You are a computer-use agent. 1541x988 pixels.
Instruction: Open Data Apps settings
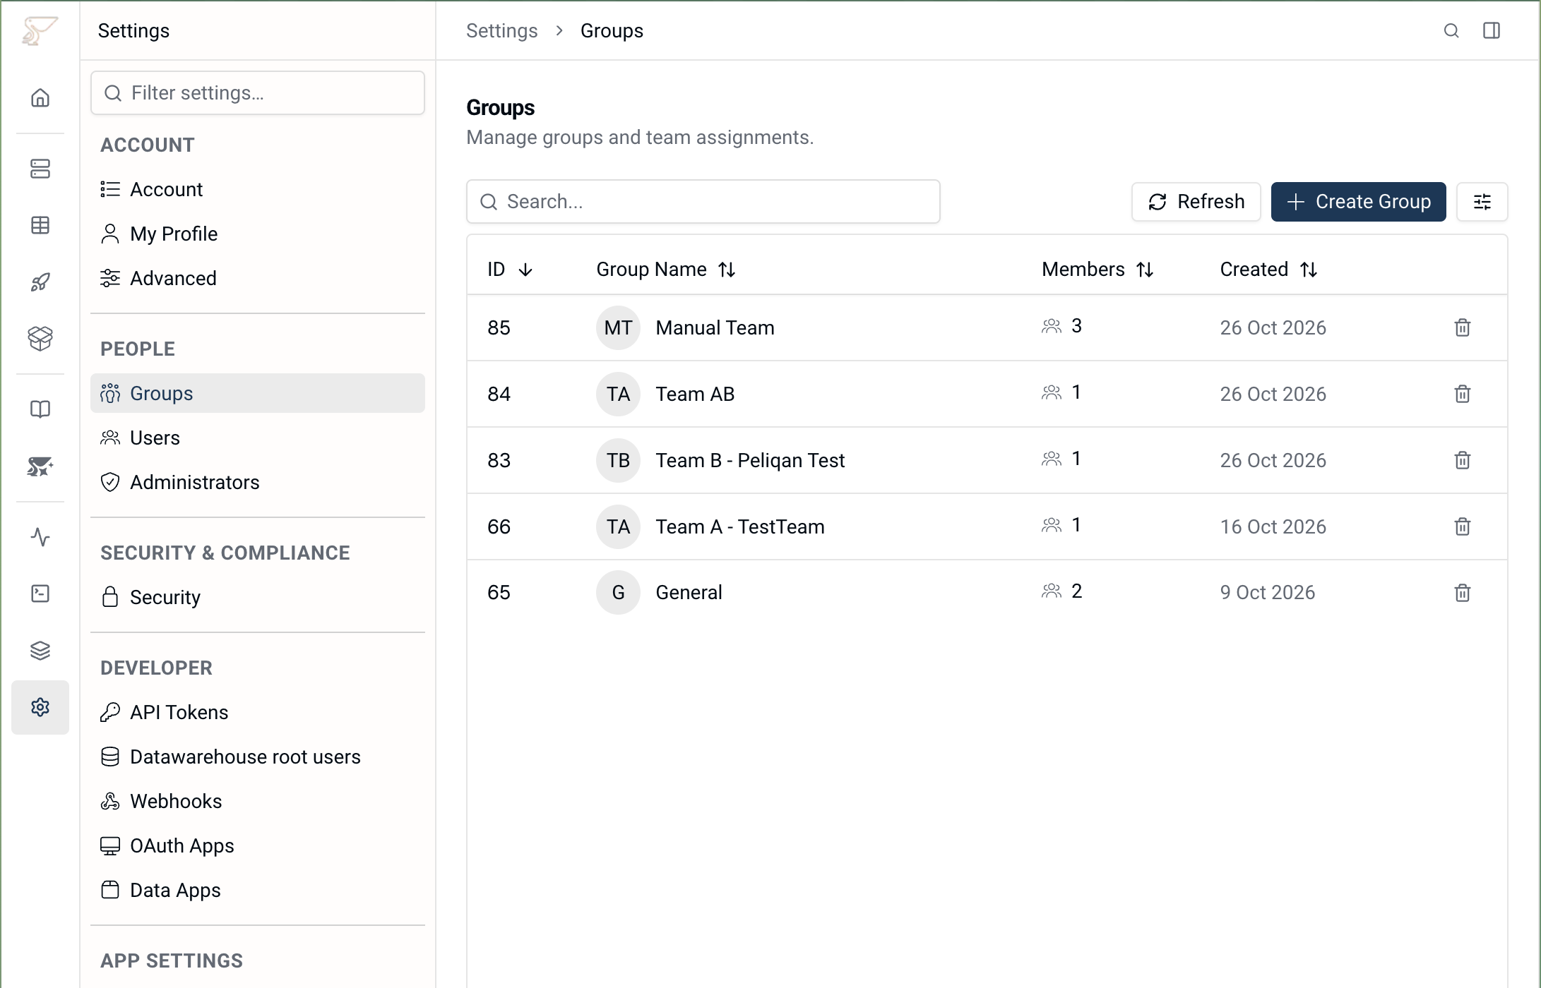tap(258, 890)
